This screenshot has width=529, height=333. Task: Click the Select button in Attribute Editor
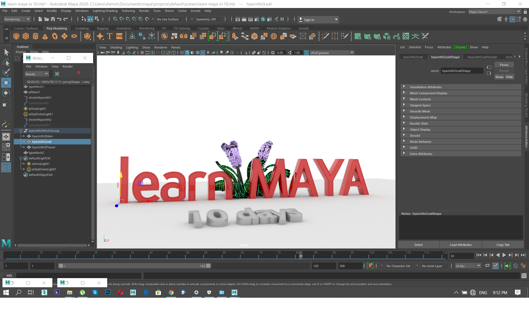[419, 245]
